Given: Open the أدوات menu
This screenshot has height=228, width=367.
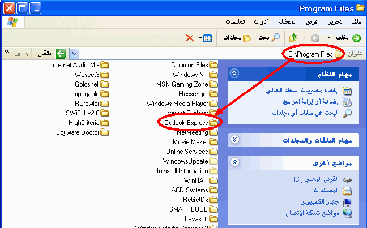Looking at the screenshot, I should coord(262,22).
